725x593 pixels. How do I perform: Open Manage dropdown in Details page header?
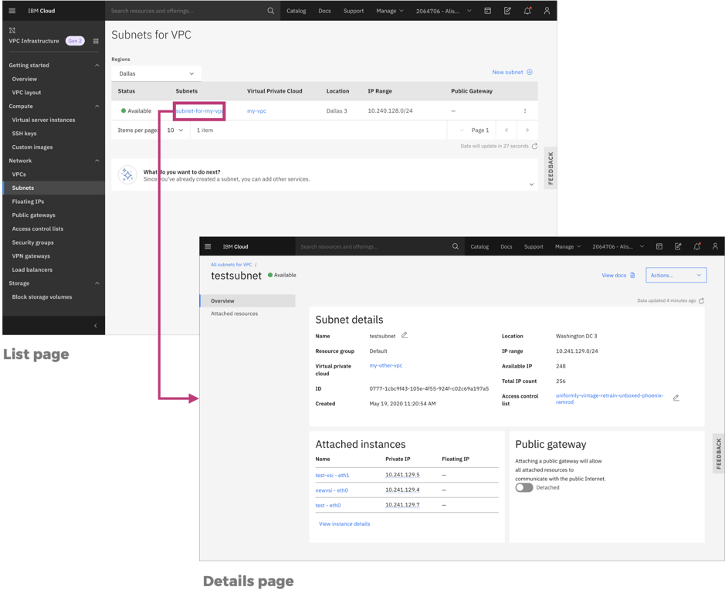point(567,246)
